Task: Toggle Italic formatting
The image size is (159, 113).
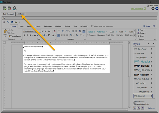Action: (x=27, y=35)
